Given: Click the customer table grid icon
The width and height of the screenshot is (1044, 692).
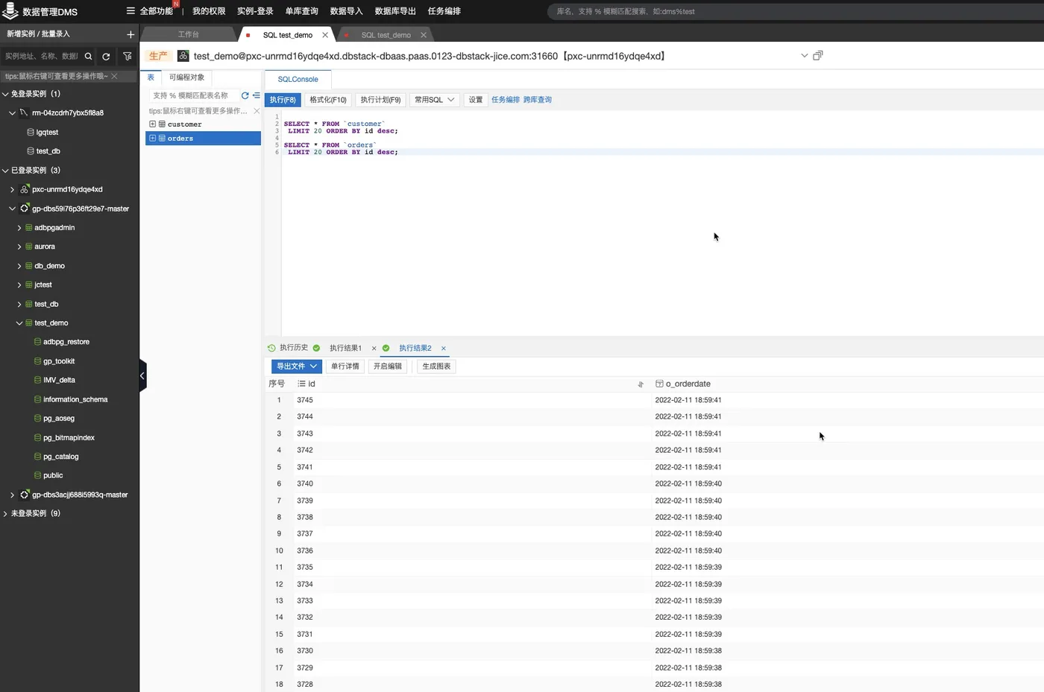Looking at the screenshot, I should (x=162, y=124).
